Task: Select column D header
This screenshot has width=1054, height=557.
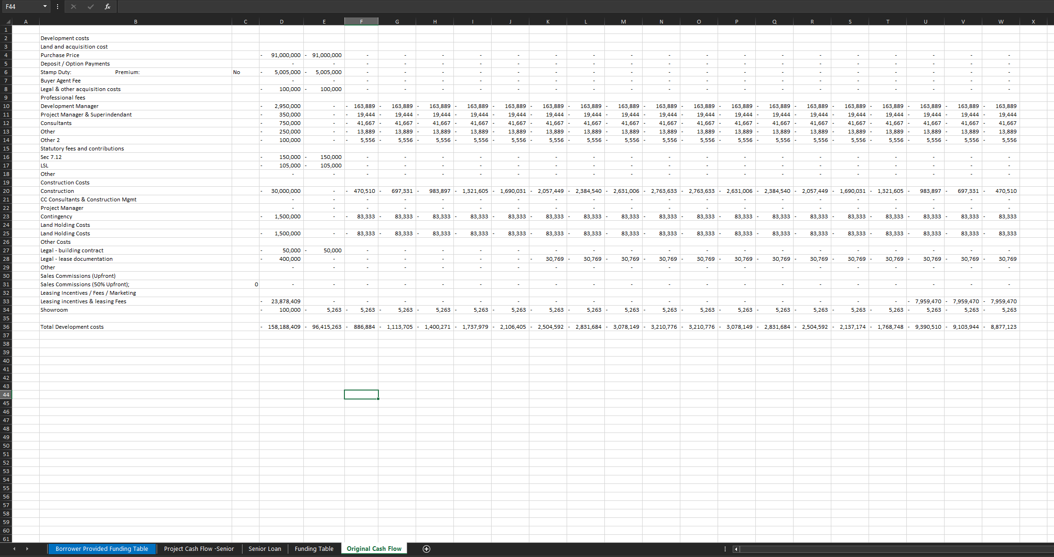Action: point(282,22)
